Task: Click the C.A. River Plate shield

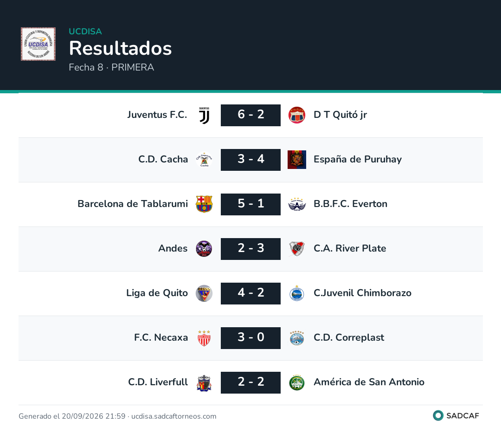Action: pos(297,249)
